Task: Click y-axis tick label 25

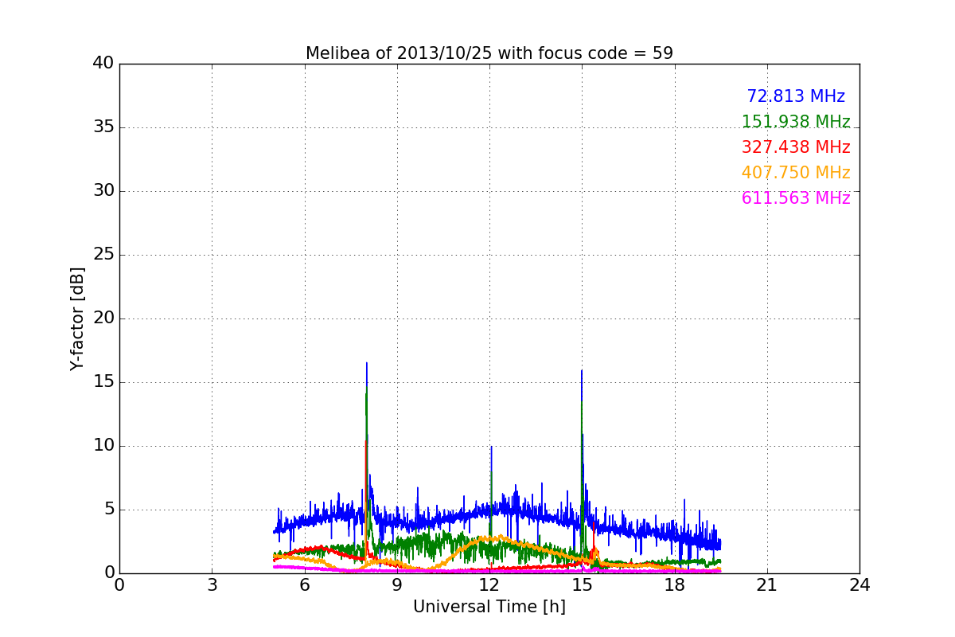Action: [x=103, y=255]
